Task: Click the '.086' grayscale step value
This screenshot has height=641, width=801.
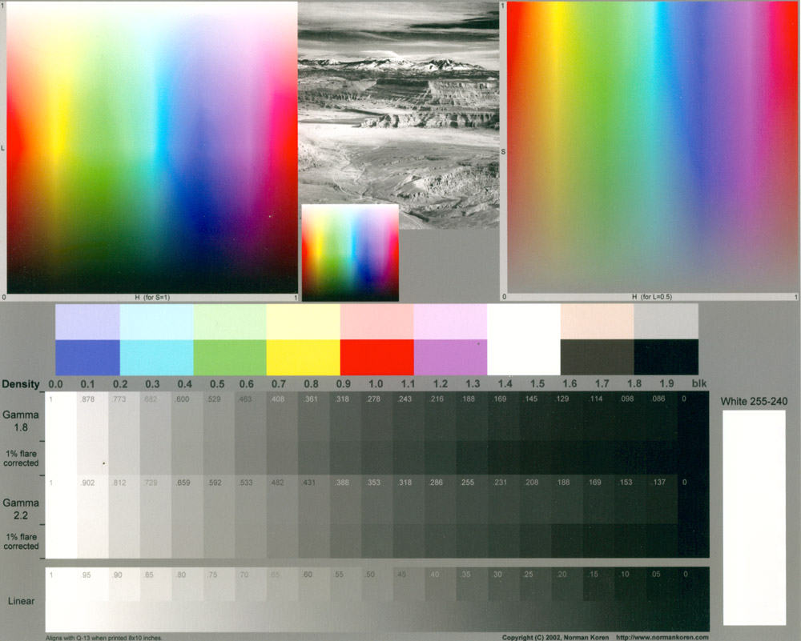Action: coord(658,399)
